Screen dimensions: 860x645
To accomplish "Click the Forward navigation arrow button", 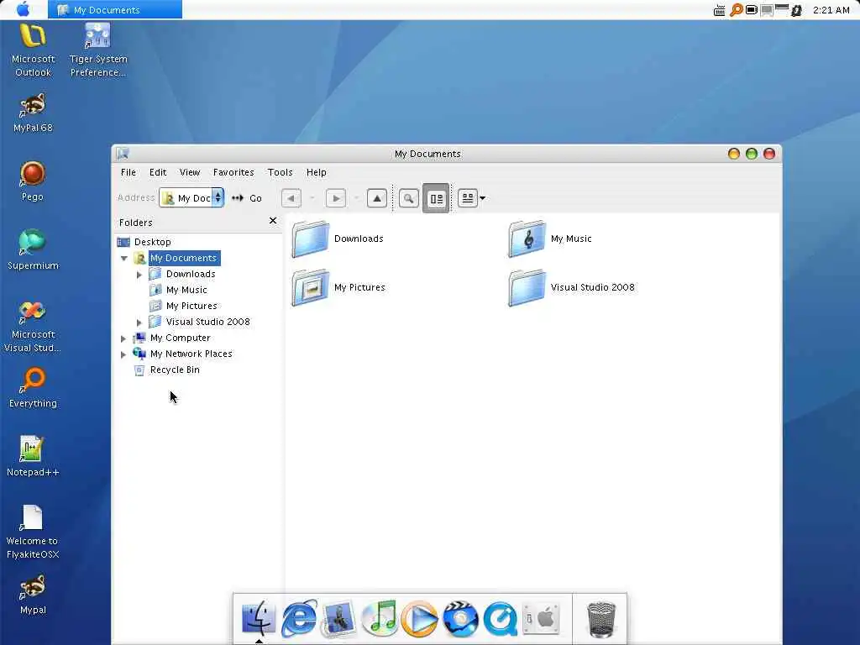I will point(336,198).
